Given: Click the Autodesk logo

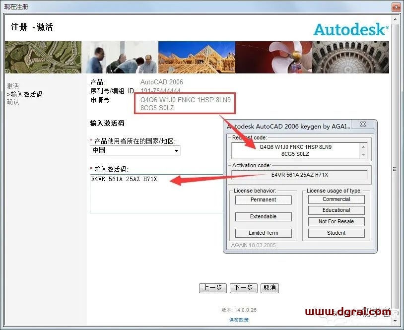Looking at the screenshot, I should tap(351, 29).
